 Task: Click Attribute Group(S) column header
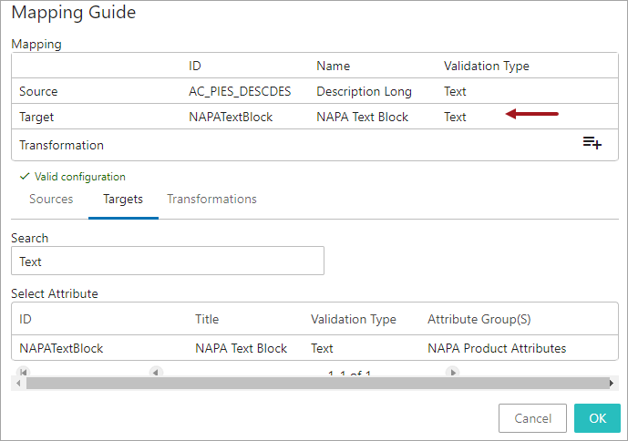coord(479,319)
